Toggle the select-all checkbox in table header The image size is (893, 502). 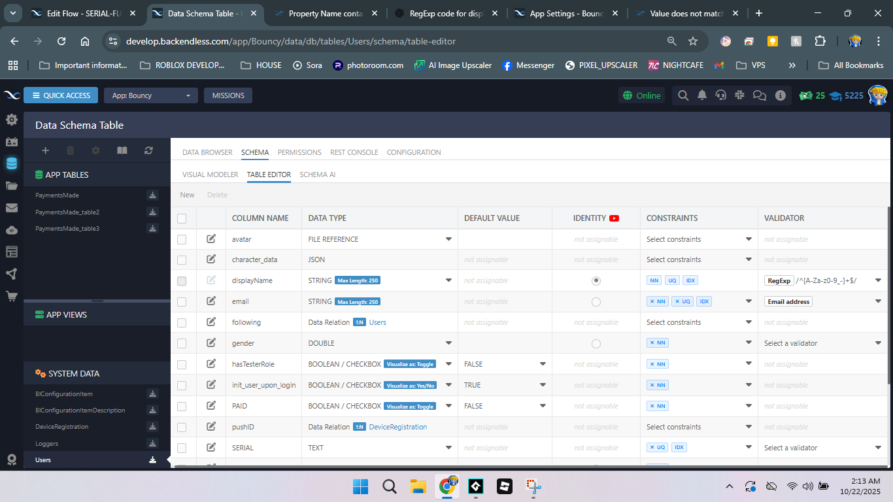click(182, 218)
